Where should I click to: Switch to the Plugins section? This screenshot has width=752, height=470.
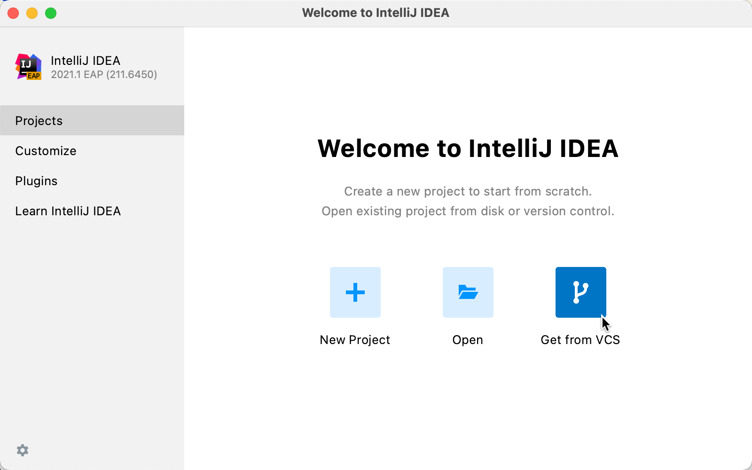click(x=36, y=180)
